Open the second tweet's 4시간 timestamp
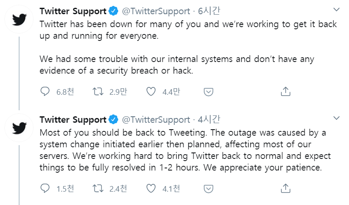 coord(209,119)
